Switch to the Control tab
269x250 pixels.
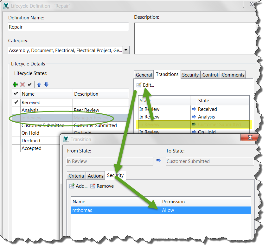[210, 75]
